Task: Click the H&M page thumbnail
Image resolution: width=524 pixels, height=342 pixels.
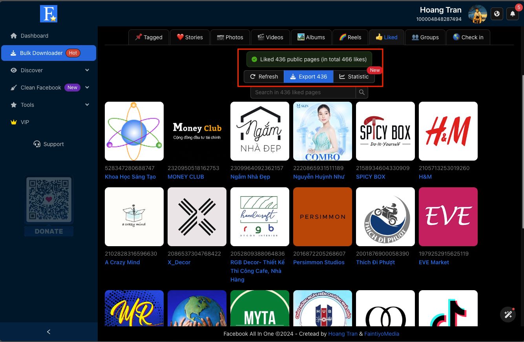Action: tap(448, 131)
